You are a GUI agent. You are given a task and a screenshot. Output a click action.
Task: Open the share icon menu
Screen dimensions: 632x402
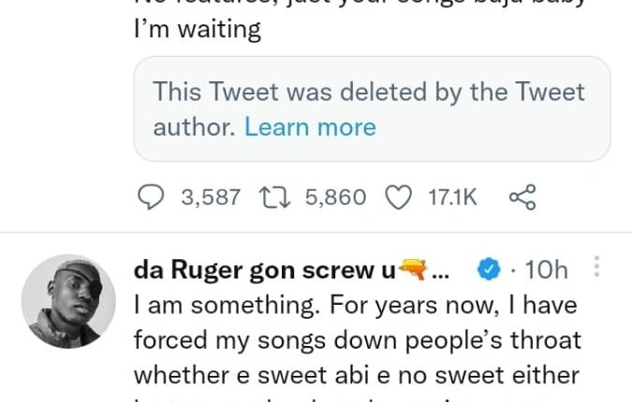(x=521, y=197)
